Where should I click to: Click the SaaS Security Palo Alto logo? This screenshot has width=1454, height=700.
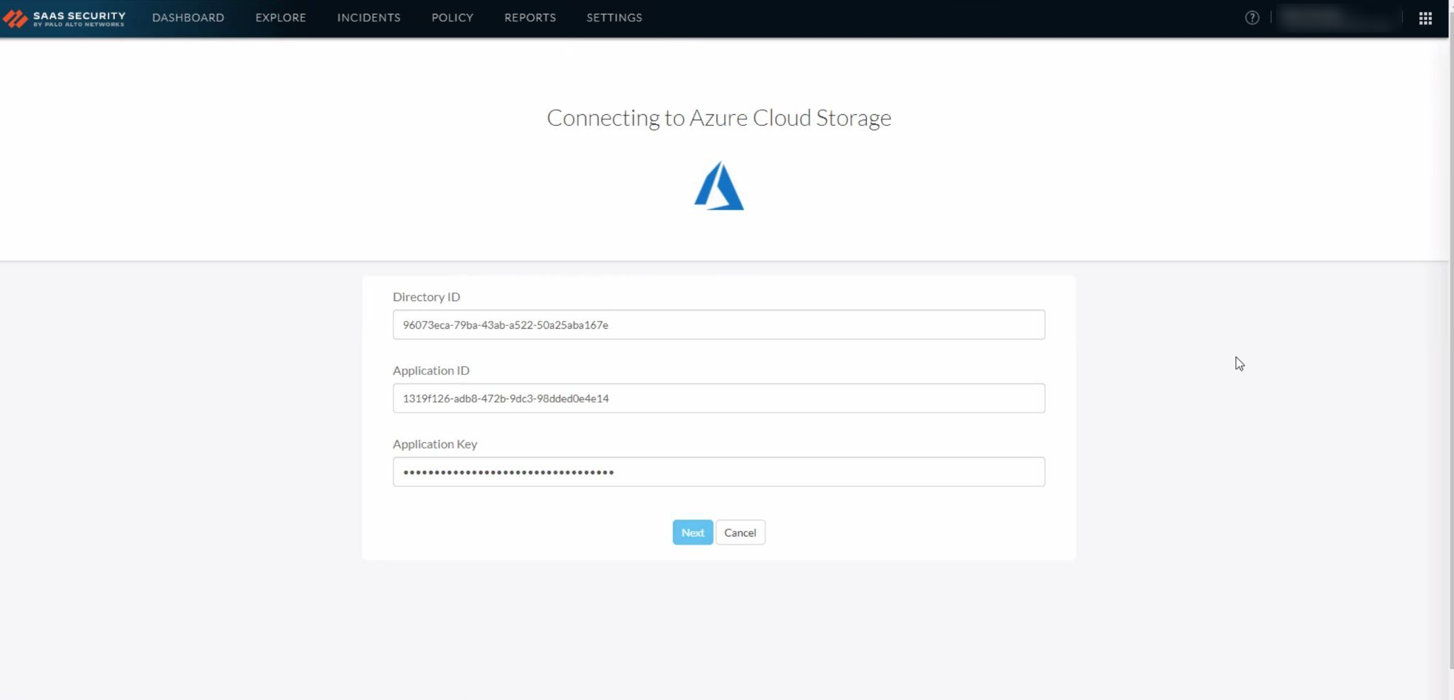(x=65, y=18)
